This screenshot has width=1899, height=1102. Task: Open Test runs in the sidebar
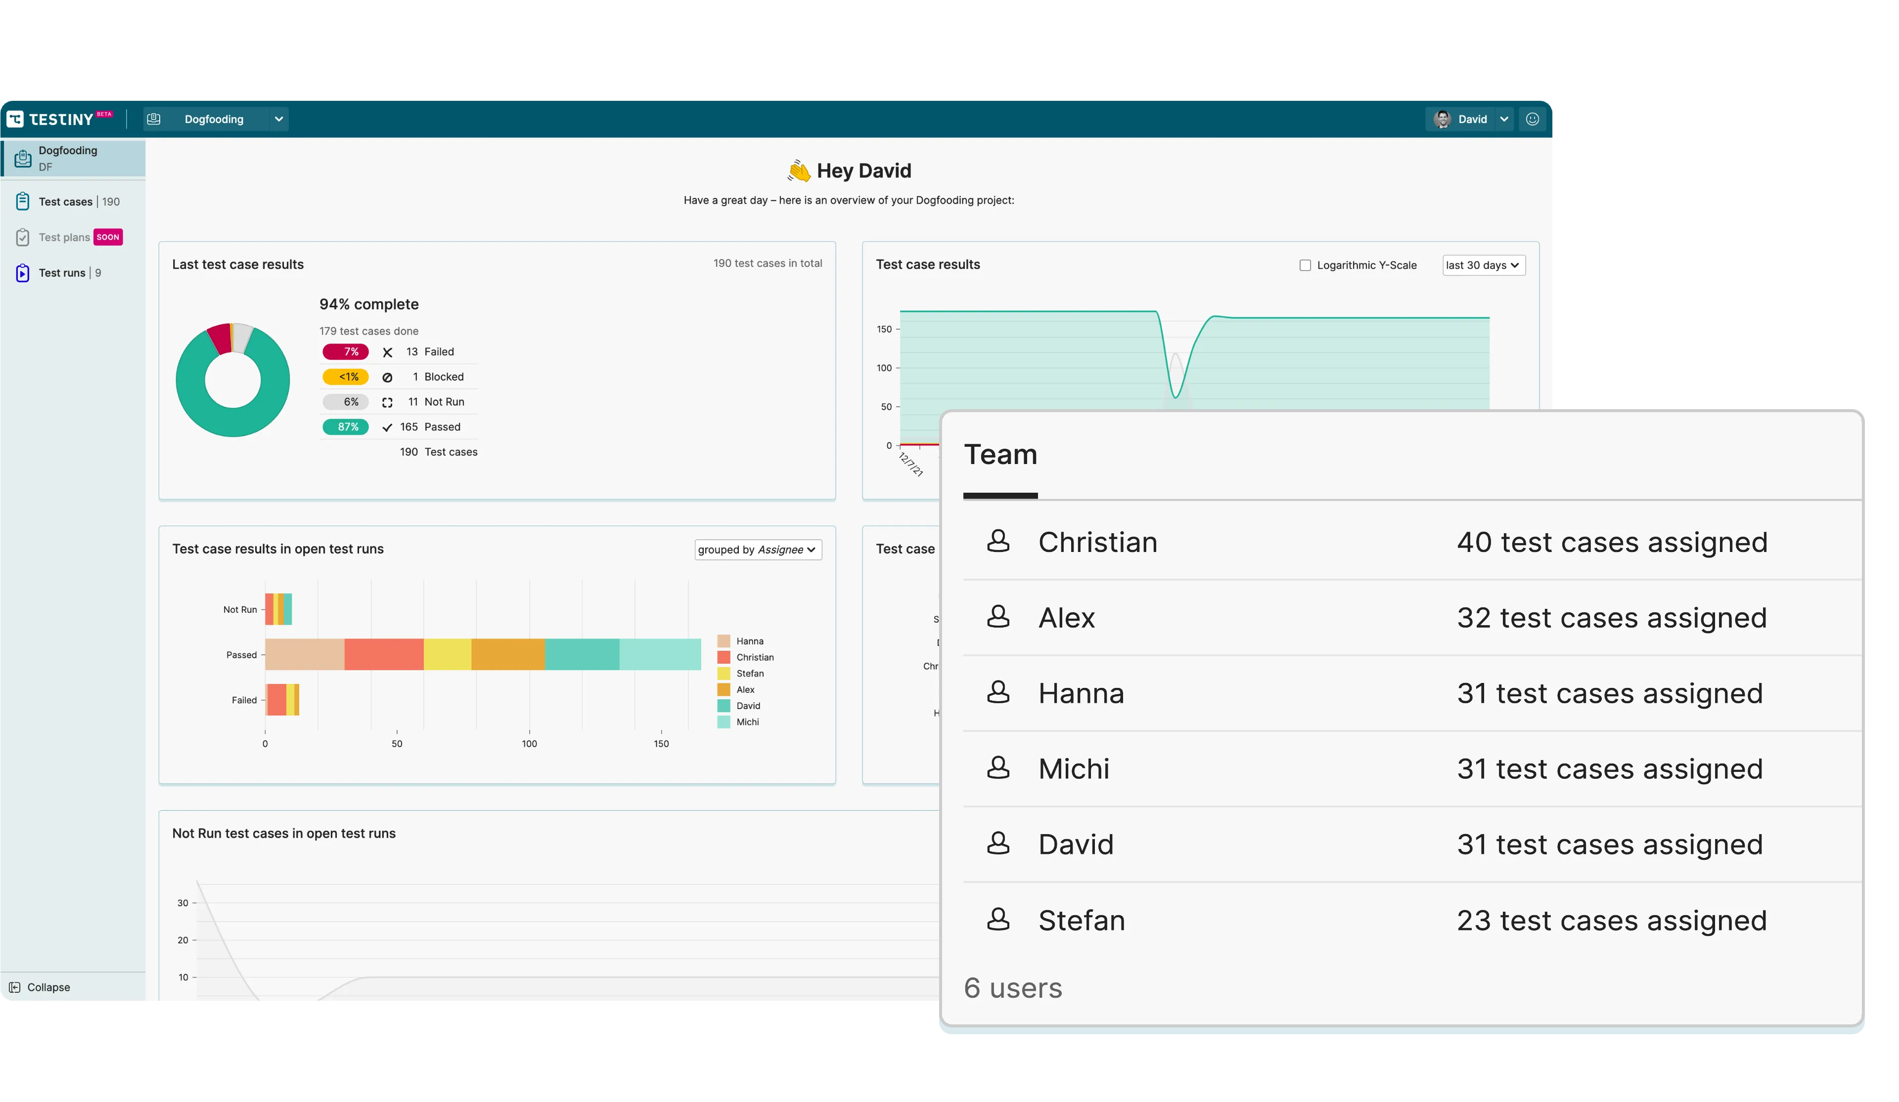tap(62, 273)
